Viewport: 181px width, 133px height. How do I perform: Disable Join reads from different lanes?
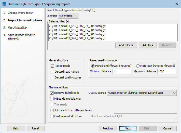tap(52, 110)
